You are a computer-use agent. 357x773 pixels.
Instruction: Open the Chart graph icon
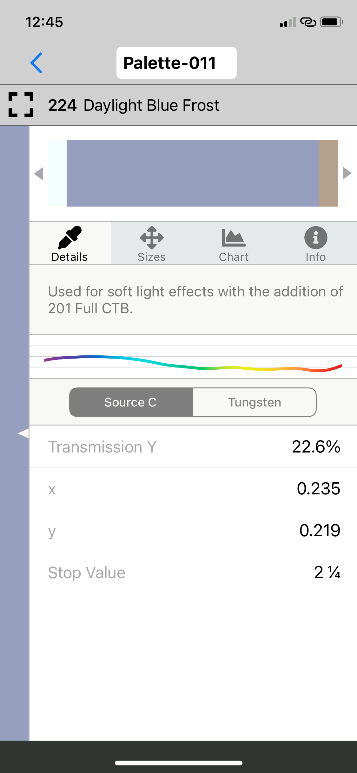234,243
